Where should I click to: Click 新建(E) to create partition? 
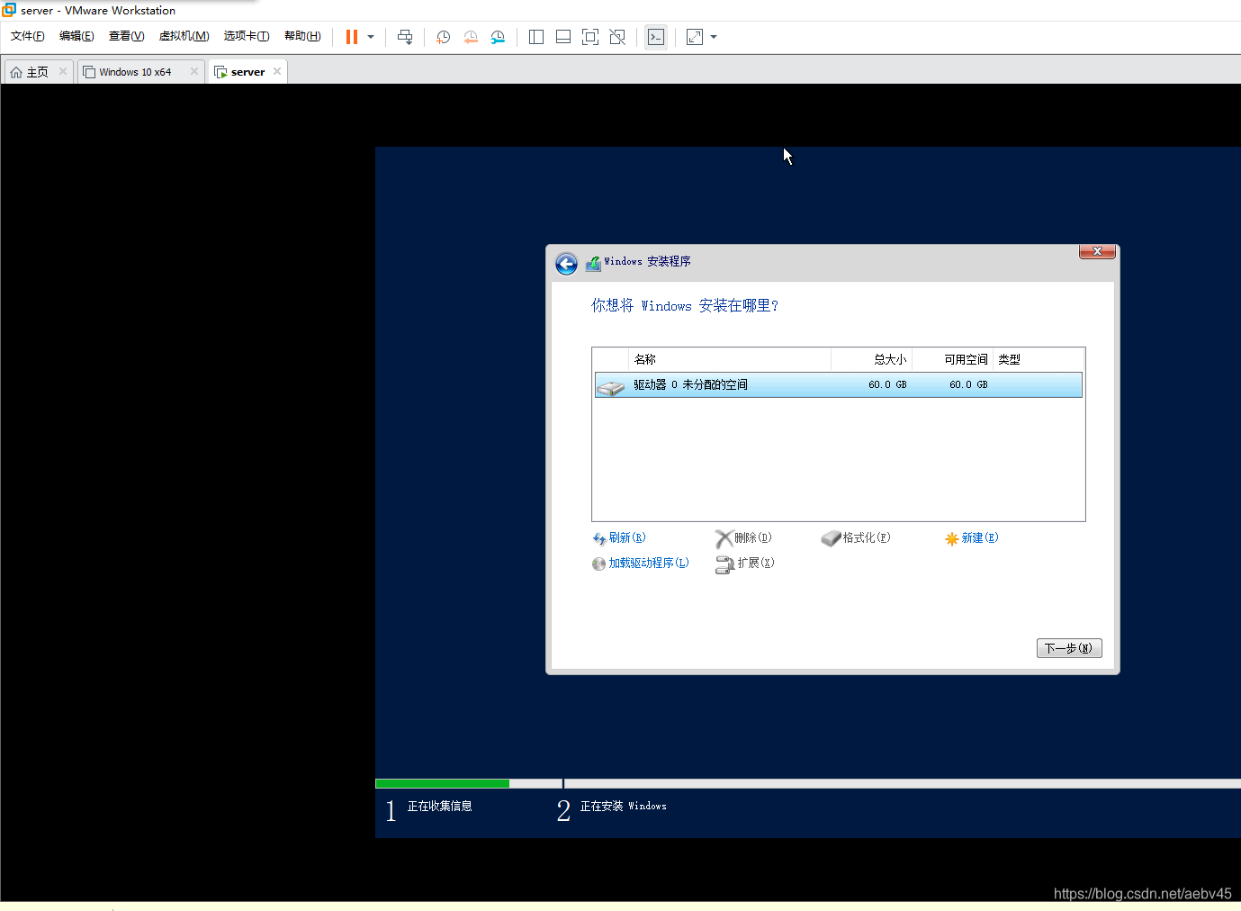point(972,538)
